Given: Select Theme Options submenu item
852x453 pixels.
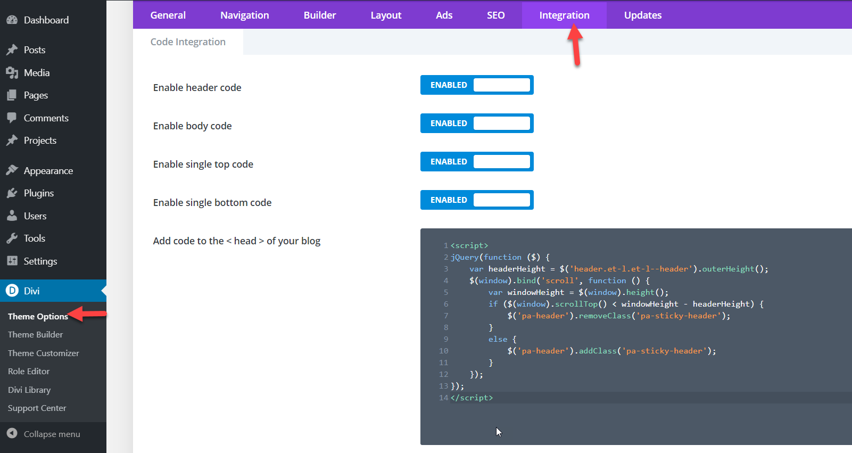Looking at the screenshot, I should click(38, 317).
